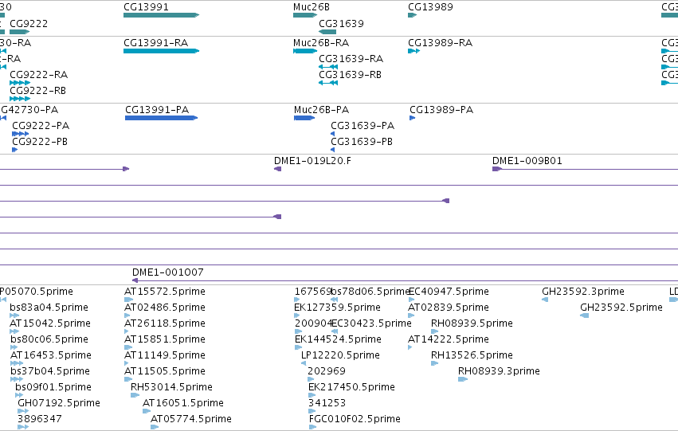Click the EC40947.5prime EST
678x431 pixels.
(412, 299)
